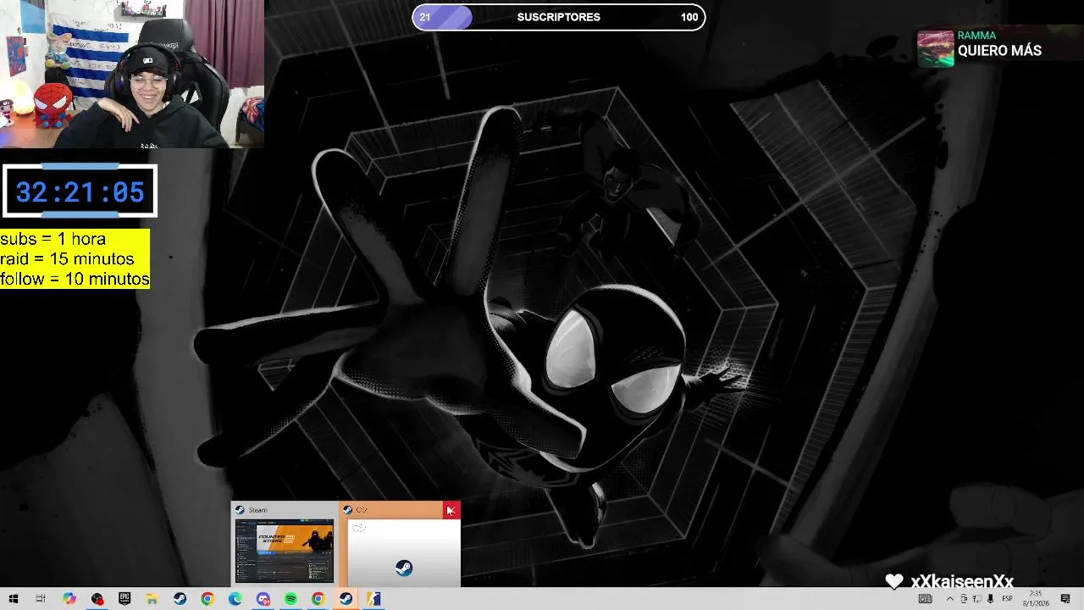Open the Windows Start menu

13,599
